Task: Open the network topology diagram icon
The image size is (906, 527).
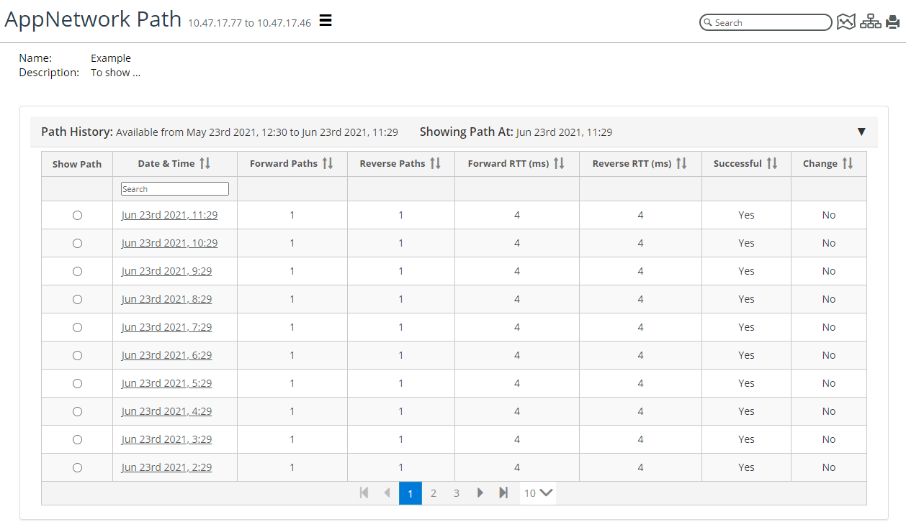Action: (x=870, y=22)
